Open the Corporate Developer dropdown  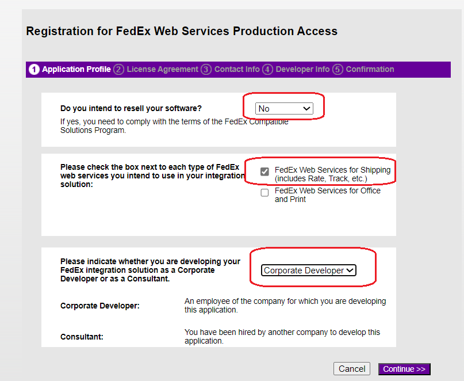click(x=309, y=270)
